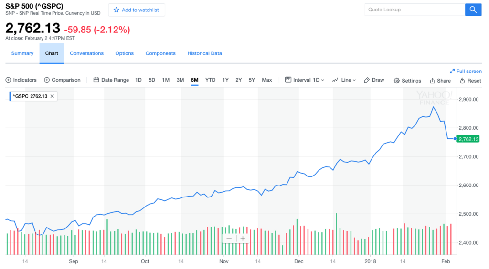Reset the chart
This screenshot has width=489, height=269.
[470, 81]
